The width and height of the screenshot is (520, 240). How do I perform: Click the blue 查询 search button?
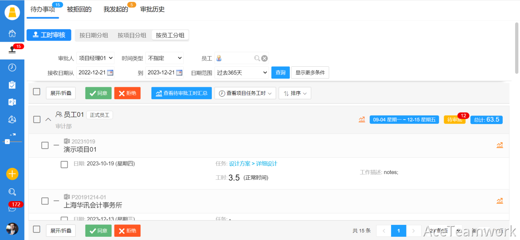click(x=280, y=73)
